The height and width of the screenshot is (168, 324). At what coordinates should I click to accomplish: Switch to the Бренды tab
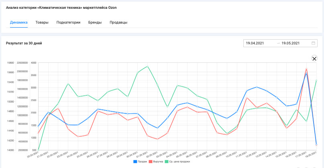95,22
